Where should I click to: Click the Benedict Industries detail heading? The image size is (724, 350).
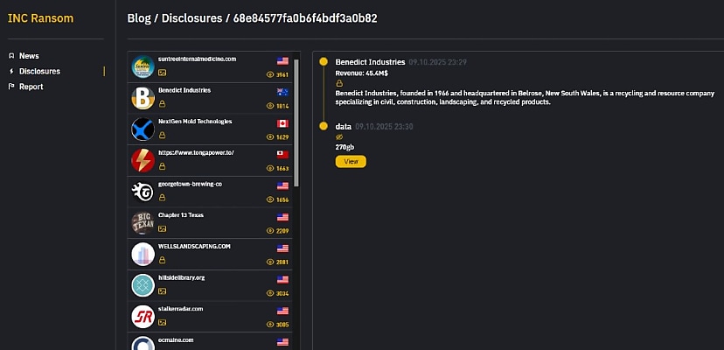(371, 62)
